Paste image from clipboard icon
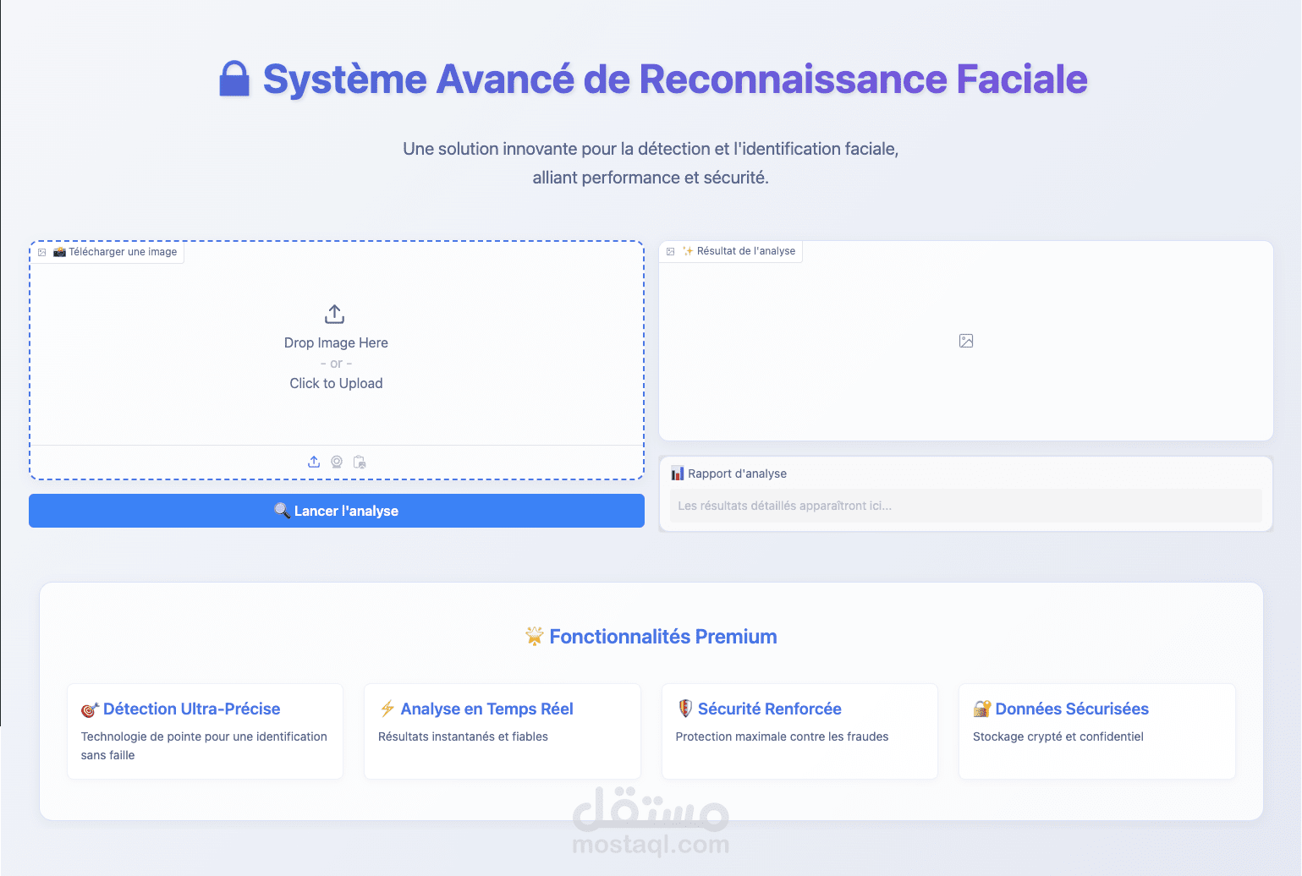1302x876 pixels. (x=359, y=462)
